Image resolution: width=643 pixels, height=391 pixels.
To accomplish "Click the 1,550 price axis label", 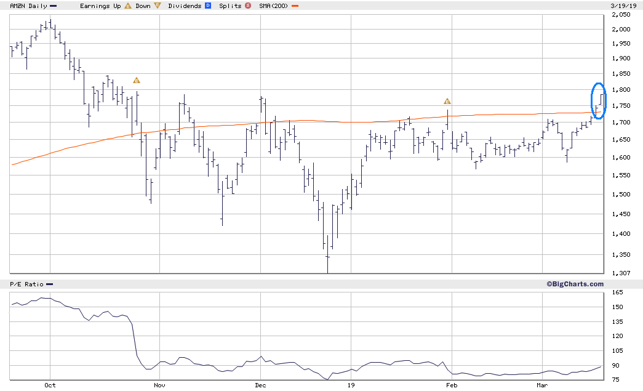I will (x=621, y=175).
